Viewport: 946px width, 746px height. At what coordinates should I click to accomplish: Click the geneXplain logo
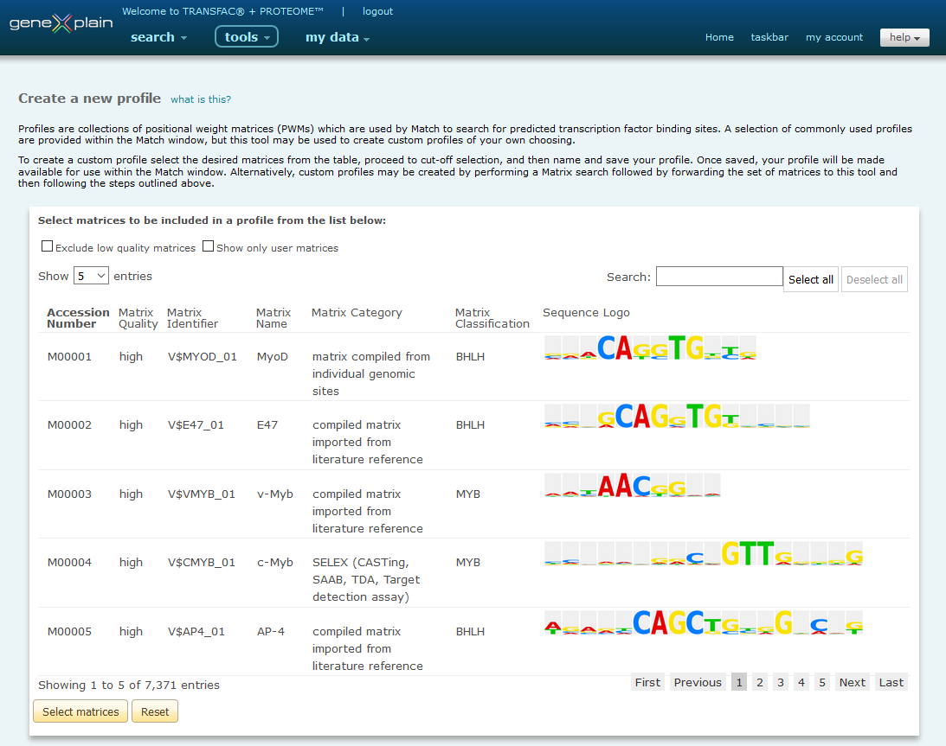click(61, 23)
